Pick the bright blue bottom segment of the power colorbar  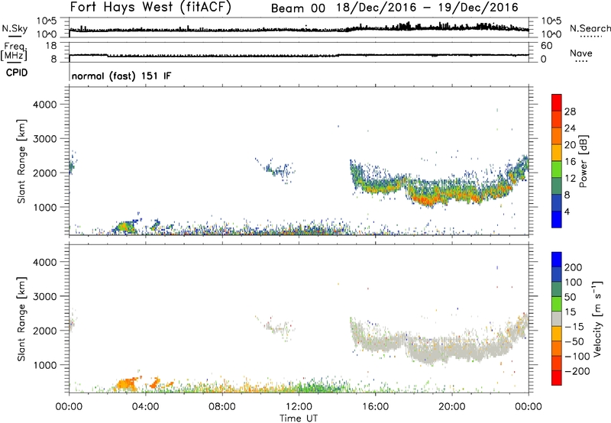tap(557, 219)
